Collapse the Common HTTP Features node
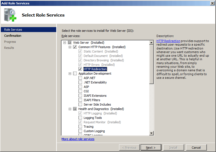The image size is (216, 152). [70, 47]
